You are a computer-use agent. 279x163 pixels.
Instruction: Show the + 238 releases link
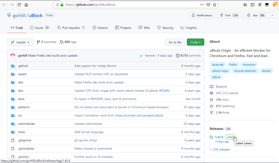(220, 149)
